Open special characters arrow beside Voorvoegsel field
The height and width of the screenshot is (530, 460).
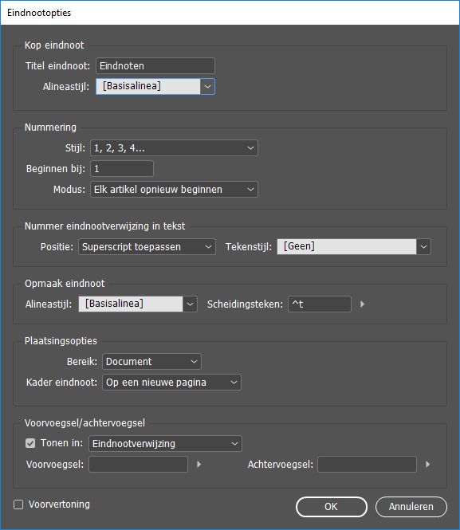(199, 465)
